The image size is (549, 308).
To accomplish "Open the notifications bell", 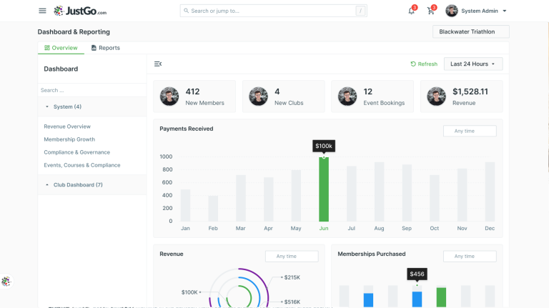I will tap(412, 11).
